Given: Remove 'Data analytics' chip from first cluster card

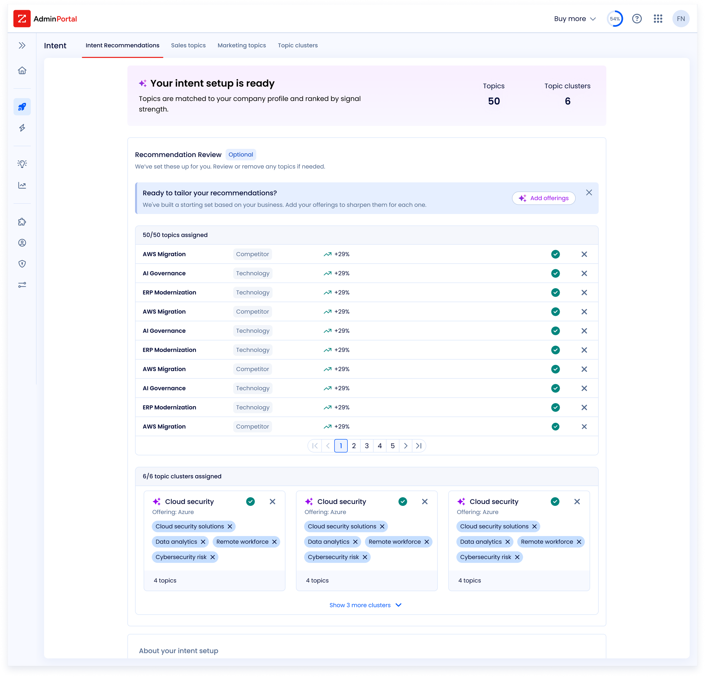Looking at the screenshot, I should 203,542.
